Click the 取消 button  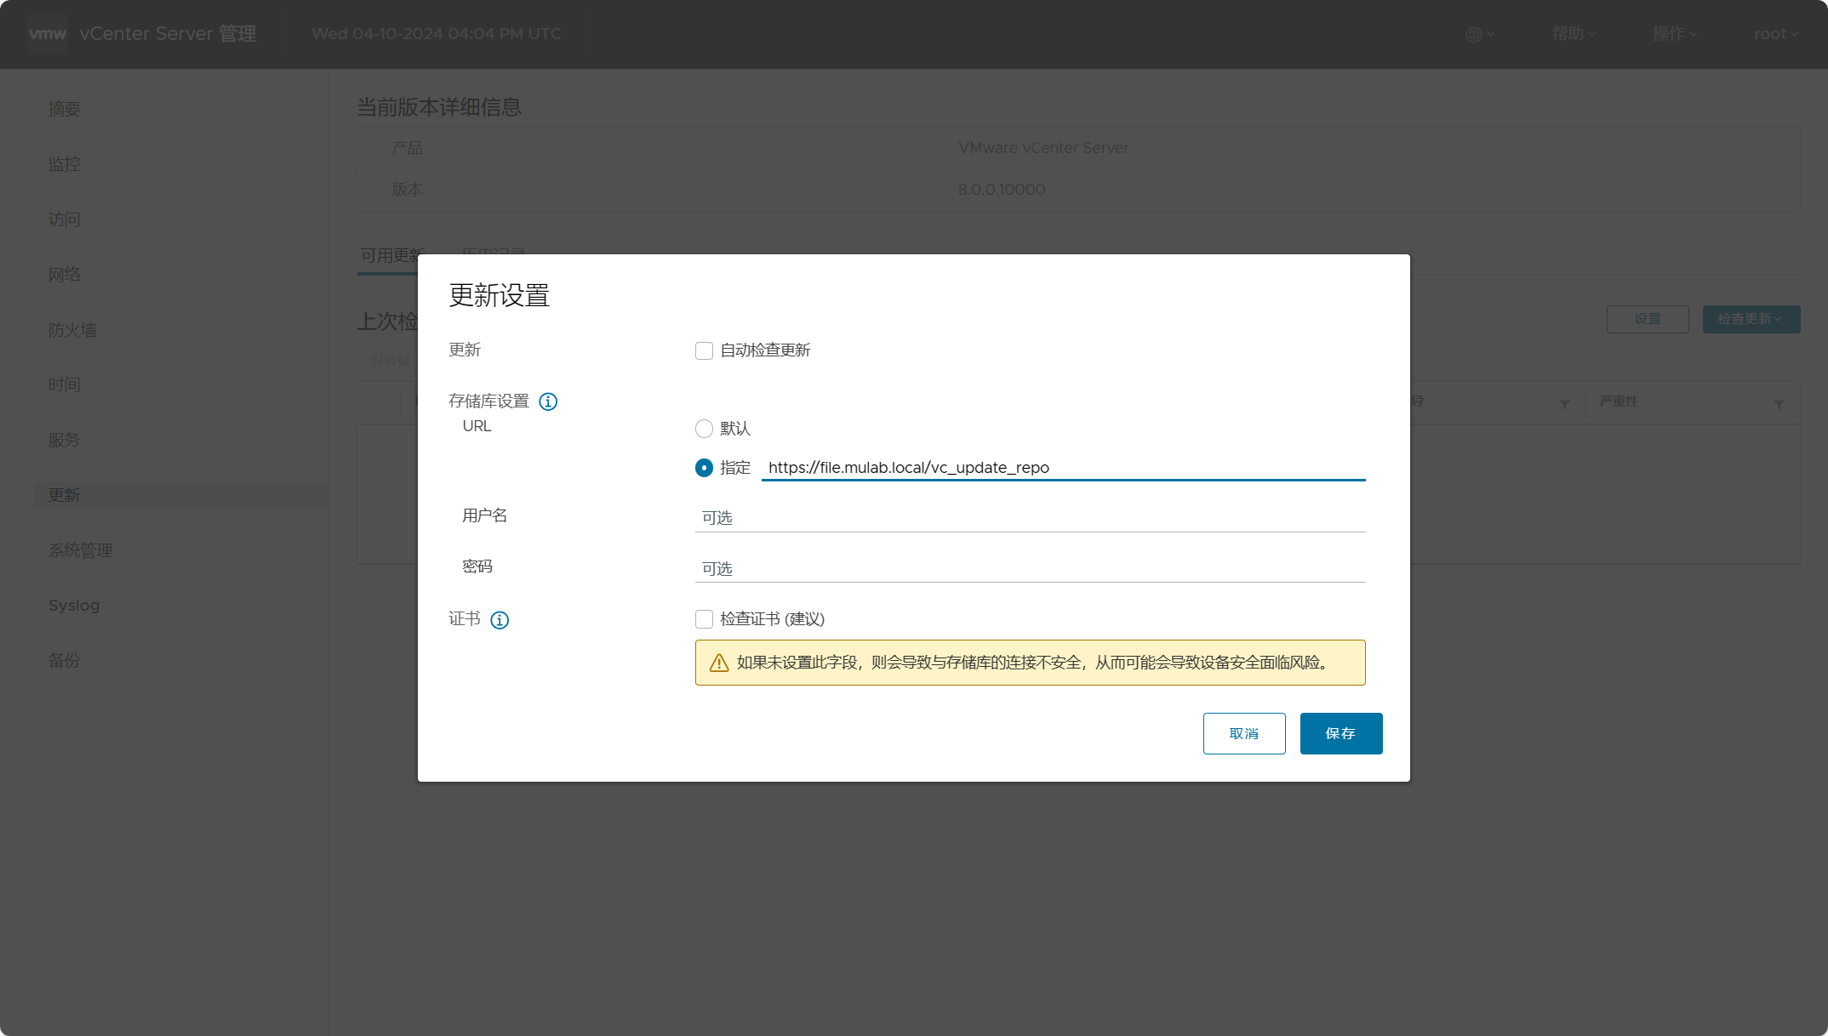click(1244, 733)
